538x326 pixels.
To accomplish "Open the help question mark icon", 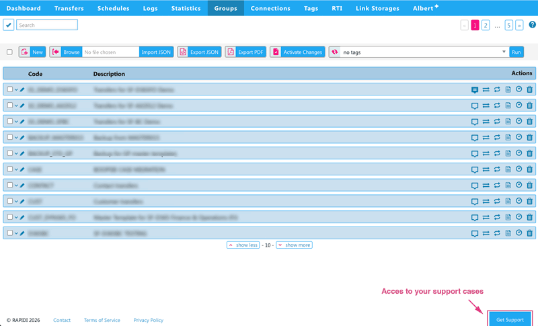I will (532, 25).
